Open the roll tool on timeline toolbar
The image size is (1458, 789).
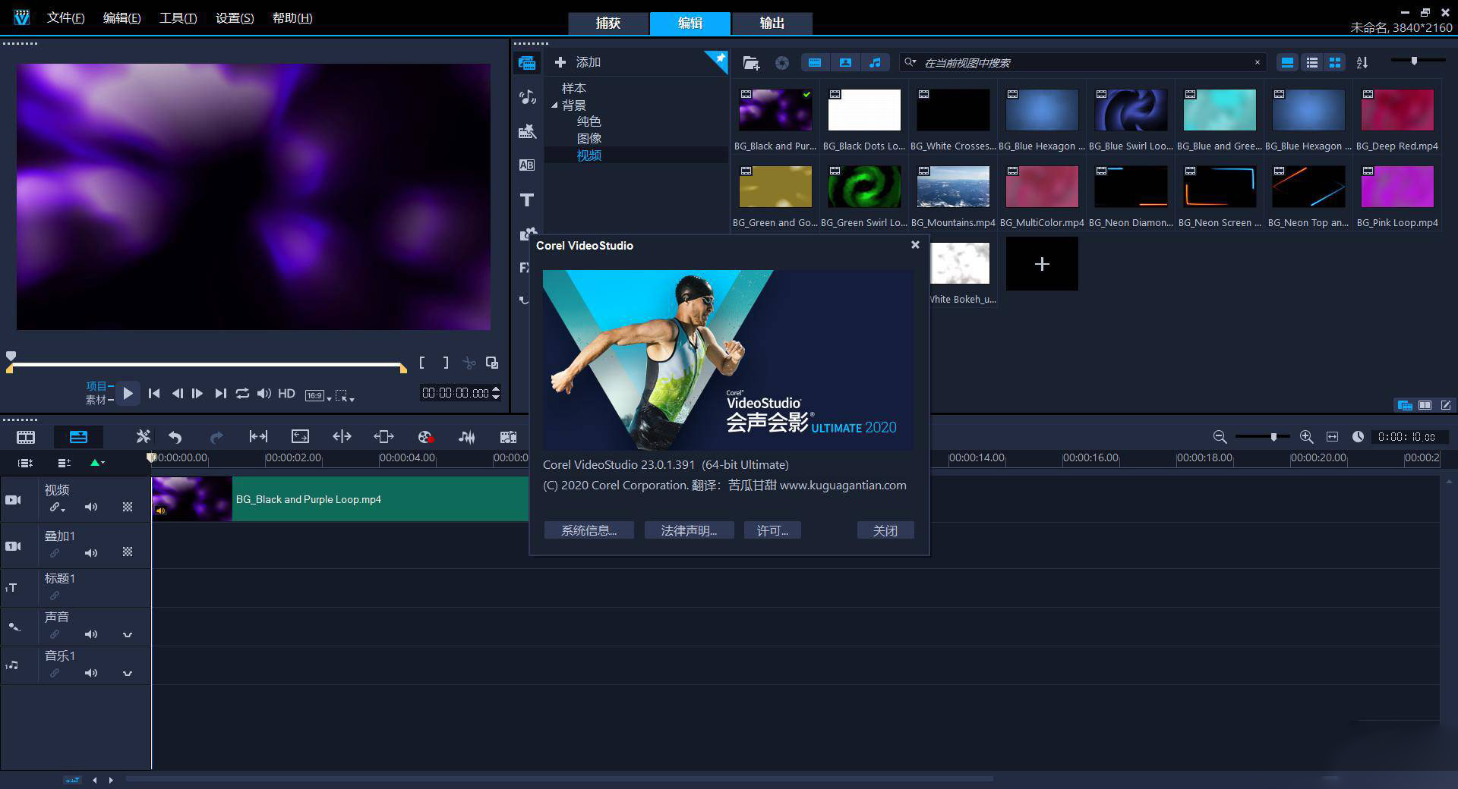[x=342, y=436]
